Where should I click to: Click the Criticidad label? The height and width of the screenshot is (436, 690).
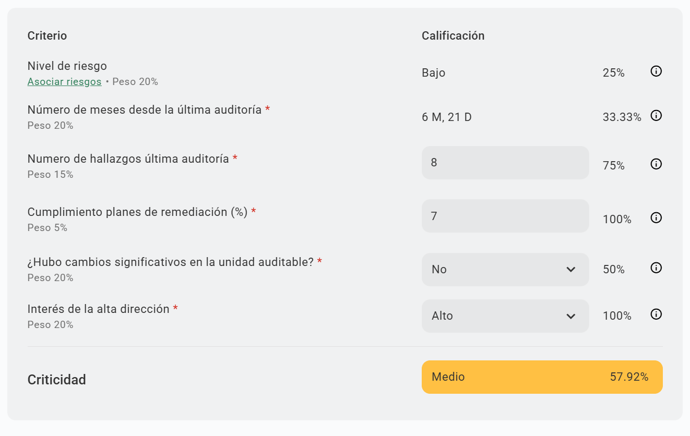point(56,380)
